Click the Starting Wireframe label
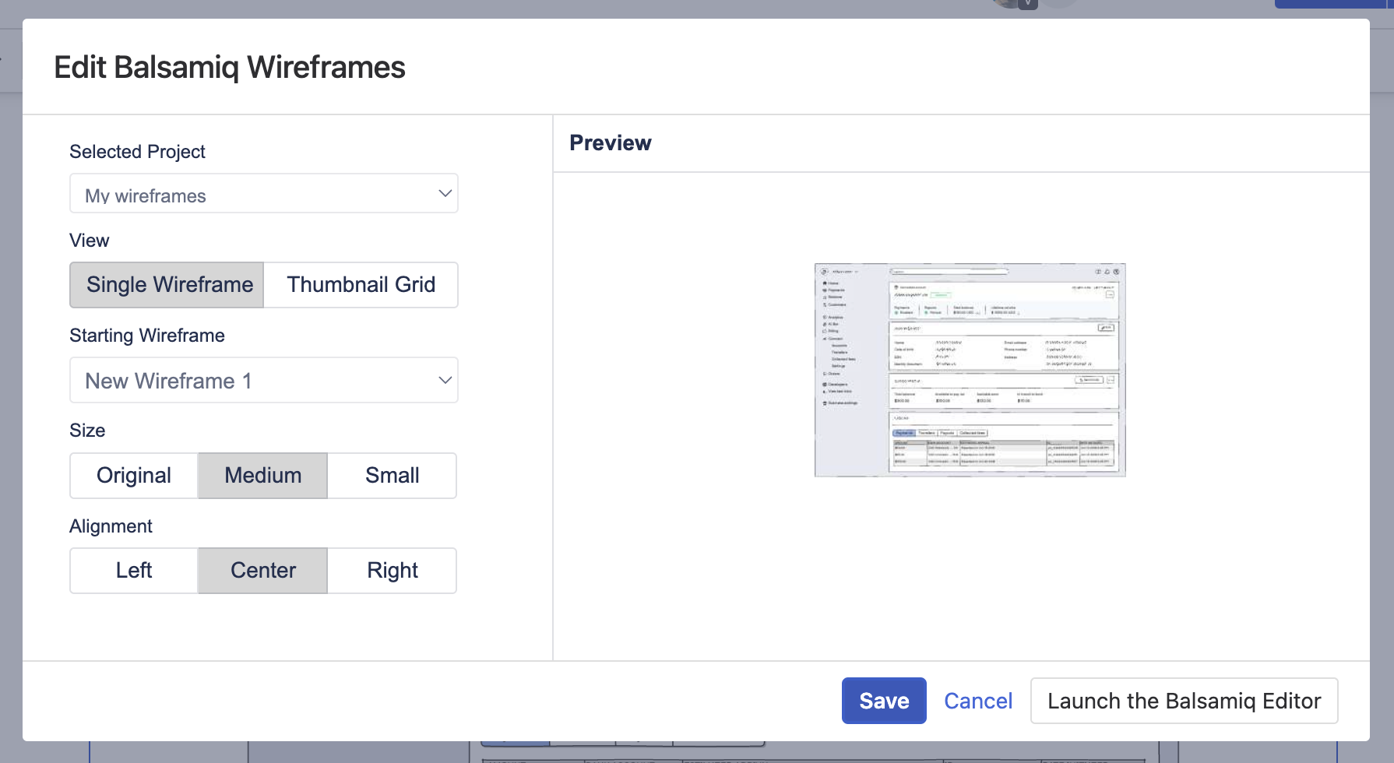The height and width of the screenshot is (763, 1394). click(147, 336)
